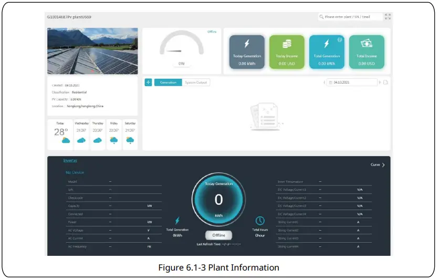
Task: Click String Current4 row
Action: tap(324, 246)
